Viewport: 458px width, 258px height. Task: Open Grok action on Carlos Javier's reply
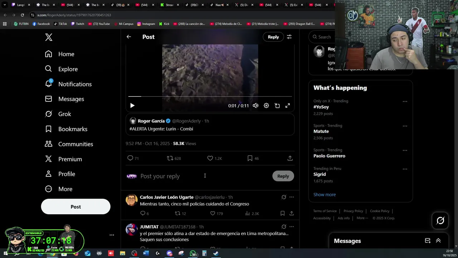click(x=284, y=197)
